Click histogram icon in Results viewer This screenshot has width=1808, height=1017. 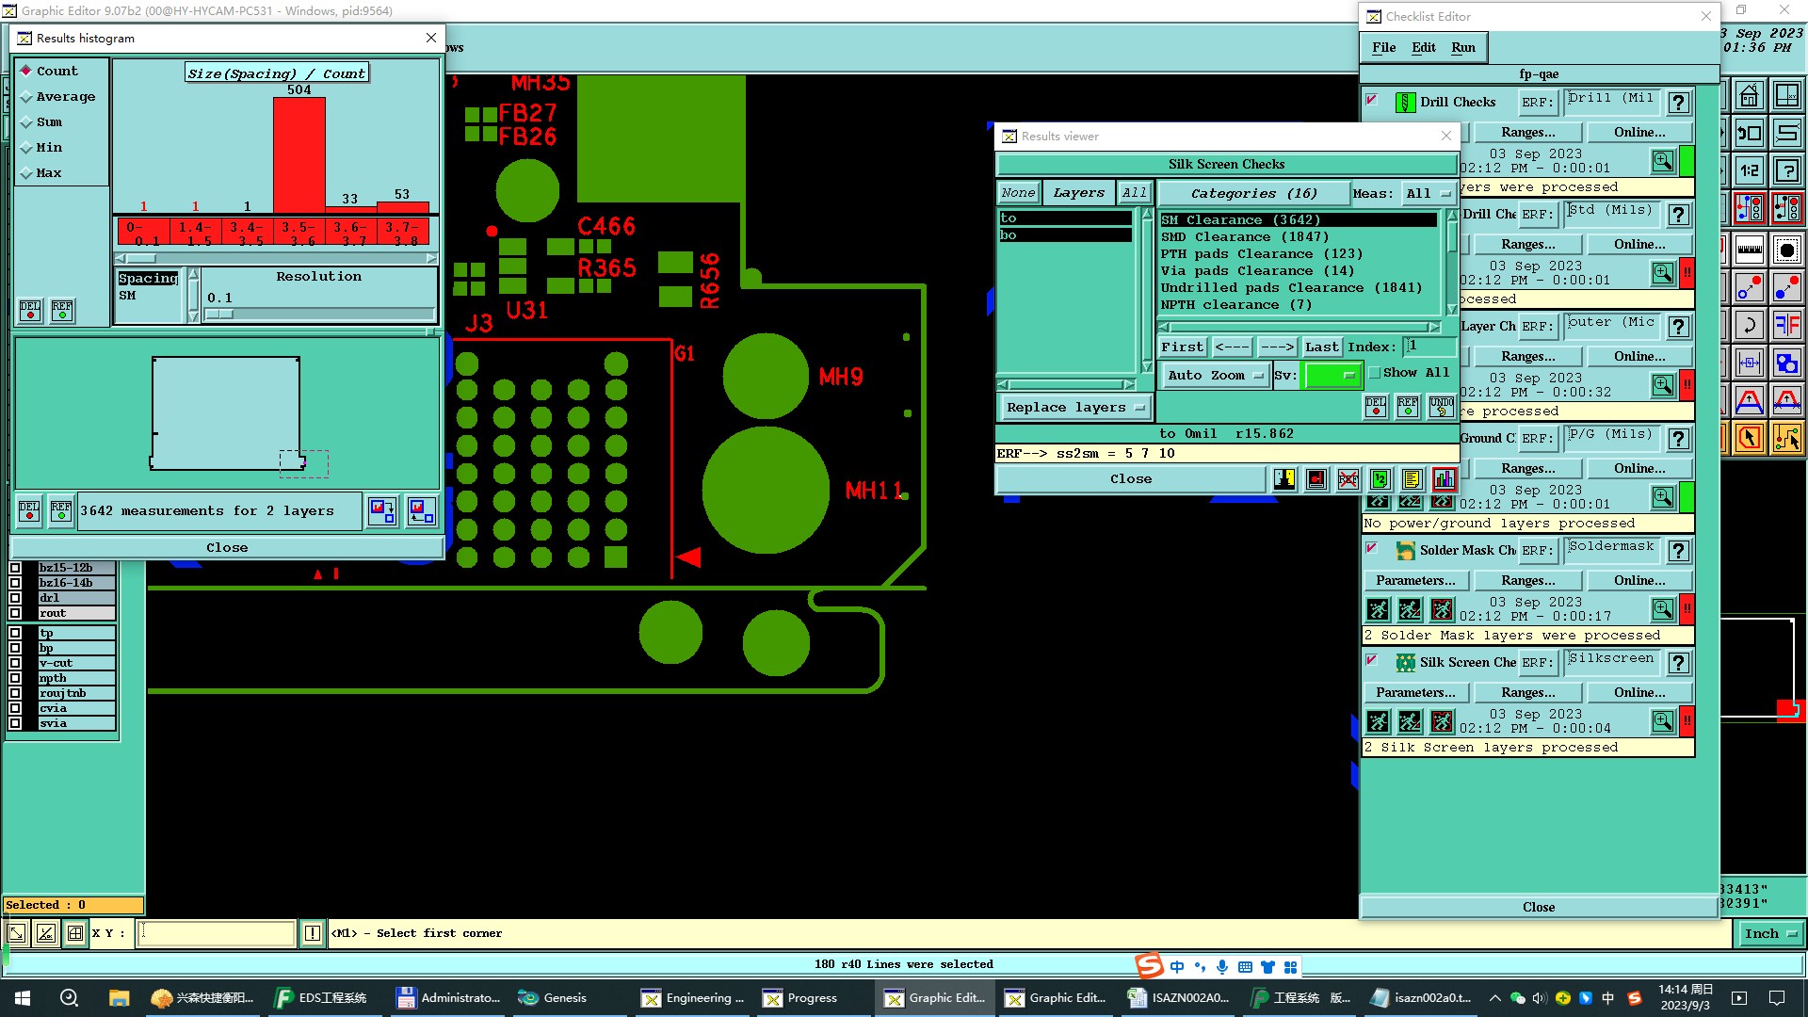(x=1444, y=479)
